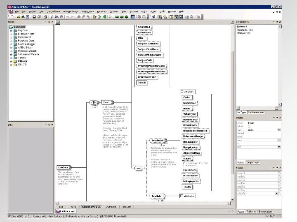
Task: Close the Info panel
Action: click(x=52, y=125)
